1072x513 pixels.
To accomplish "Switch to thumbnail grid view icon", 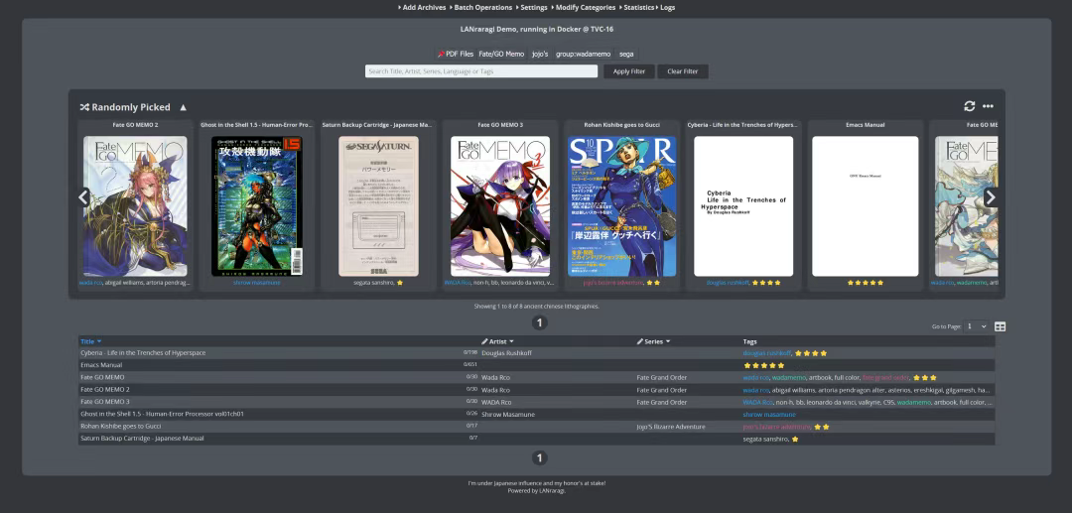I will (1000, 326).
